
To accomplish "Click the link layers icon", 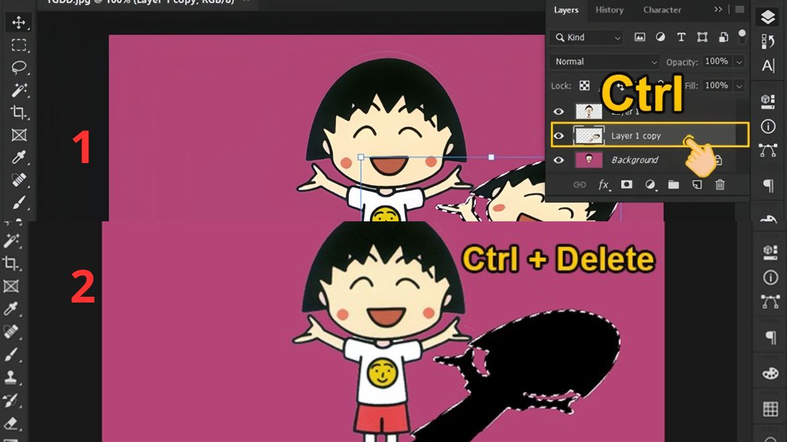I will (x=580, y=185).
